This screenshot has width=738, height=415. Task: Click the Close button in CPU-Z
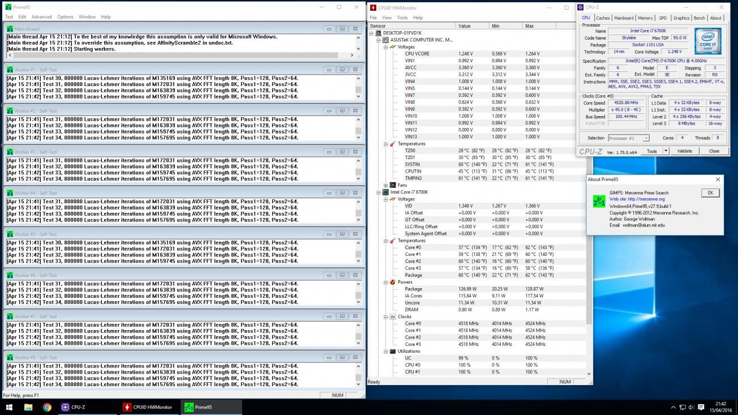click(714, 151)
